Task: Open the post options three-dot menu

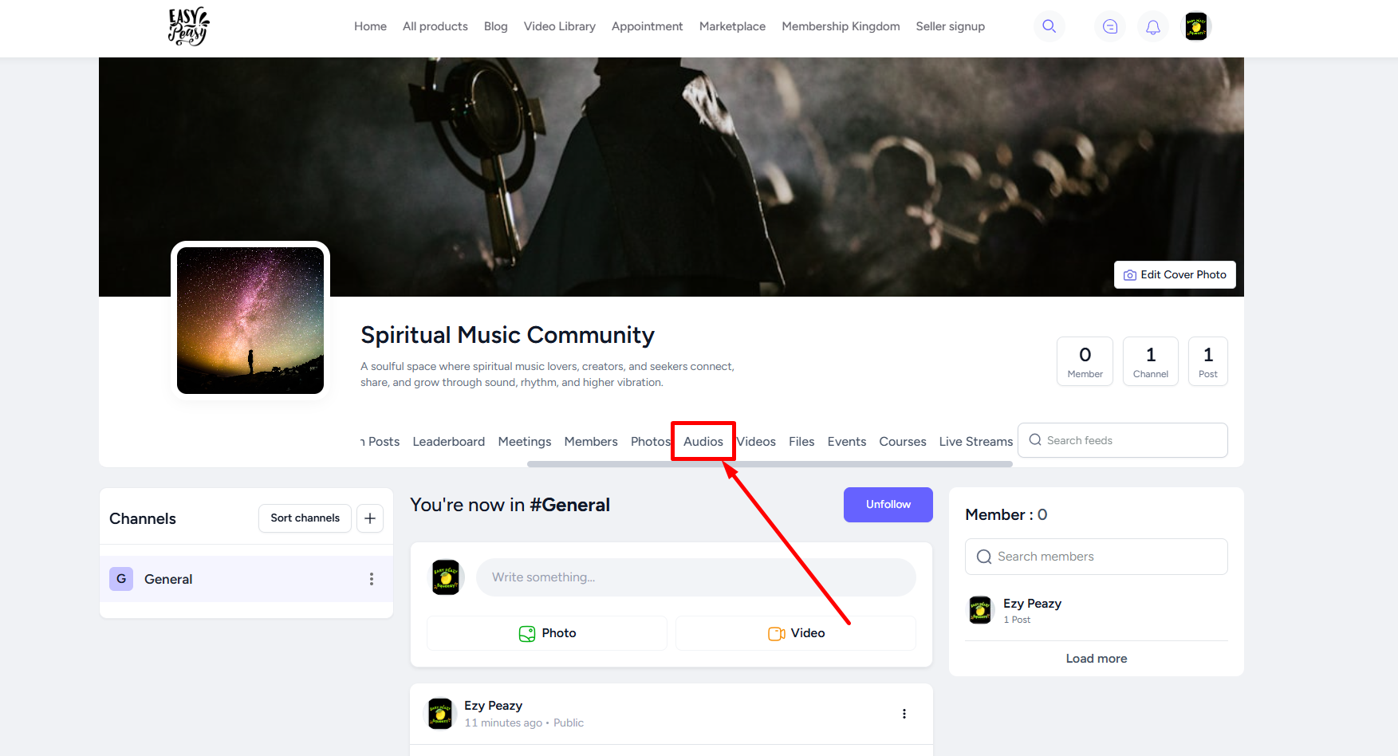Action: 904,714
